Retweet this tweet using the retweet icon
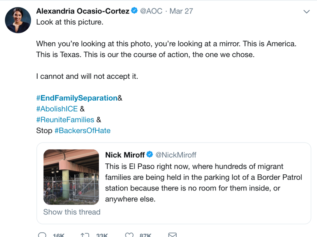317x237 pixels. (85, 234)
